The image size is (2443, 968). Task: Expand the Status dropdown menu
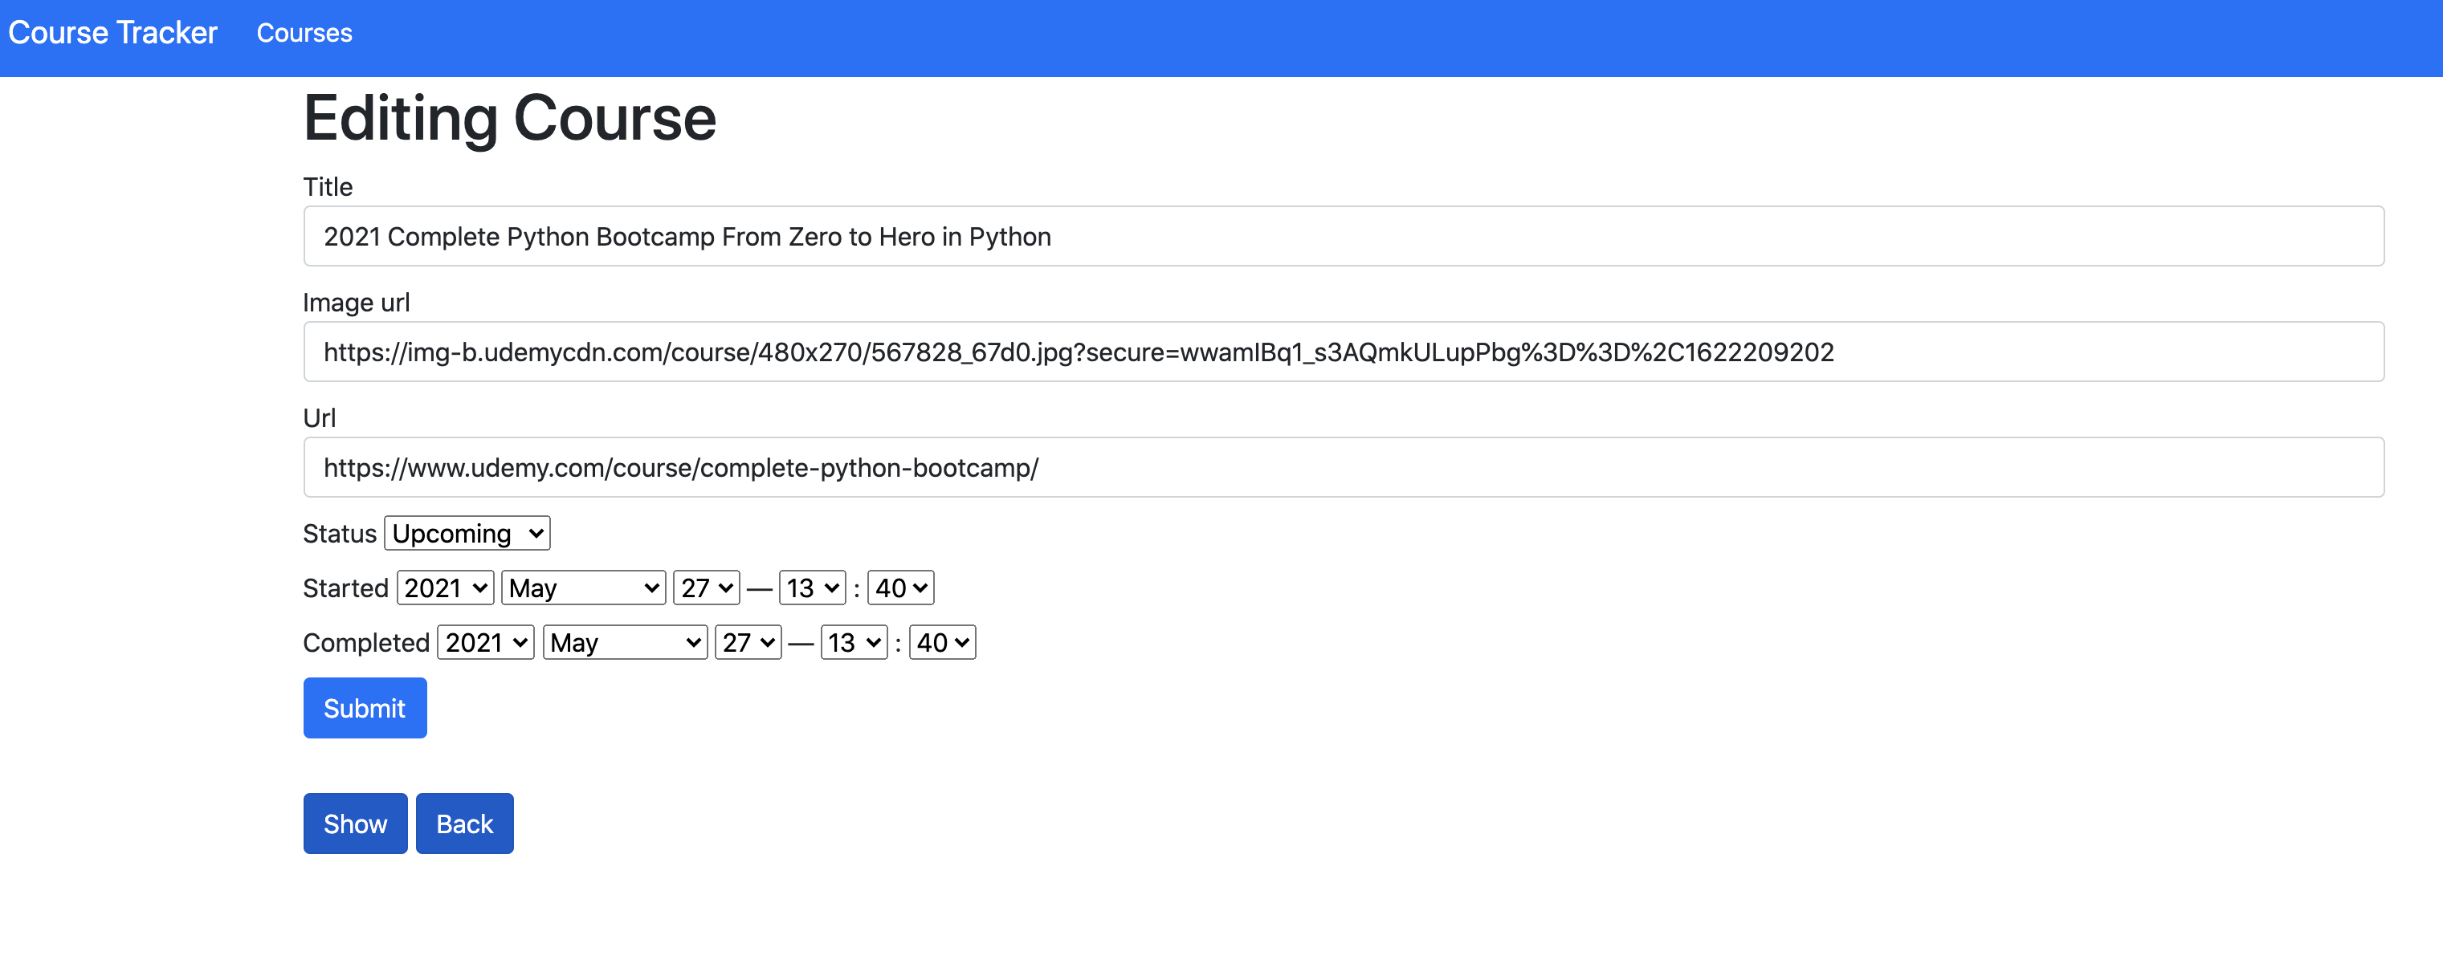(467, 532)
